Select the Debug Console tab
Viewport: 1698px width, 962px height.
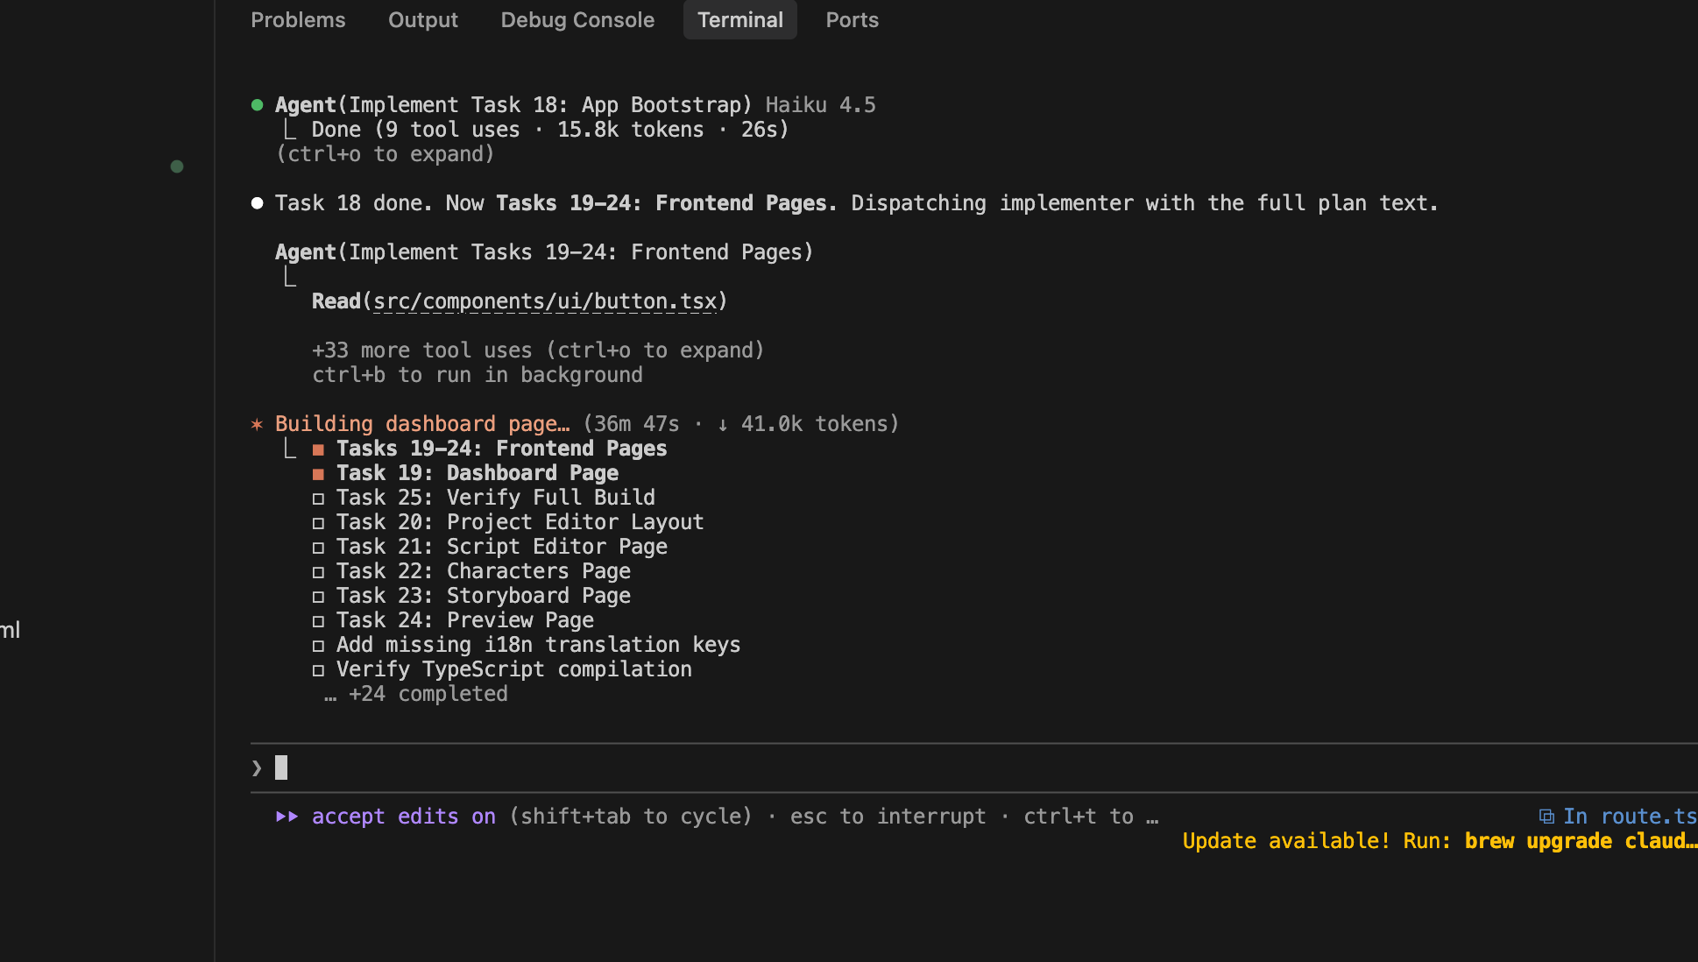click(577, 20)
